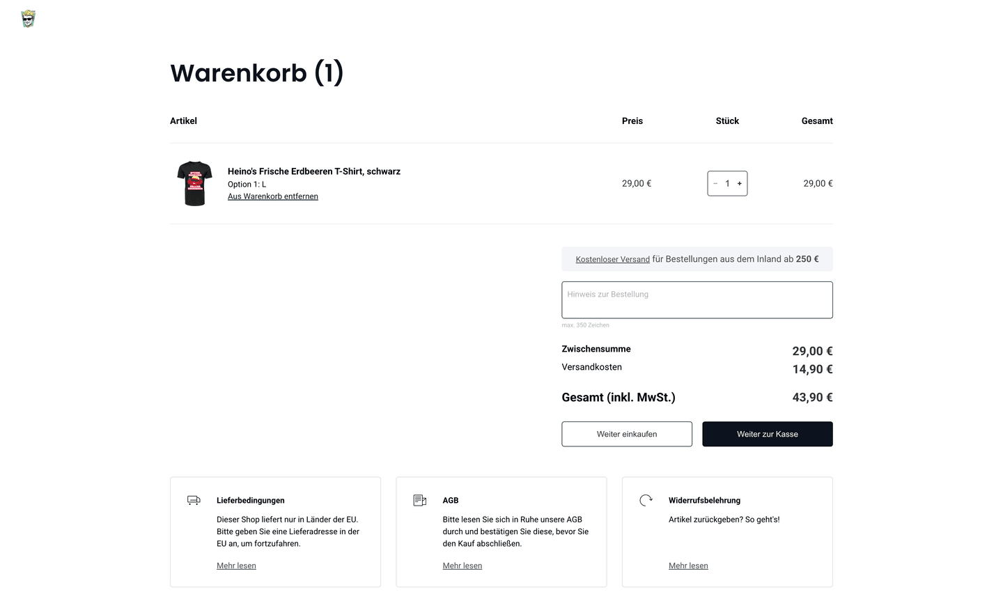Focus the "Hinweis zur Bestellung" text field
This screenshot has height=608, width=1003.
697,300
